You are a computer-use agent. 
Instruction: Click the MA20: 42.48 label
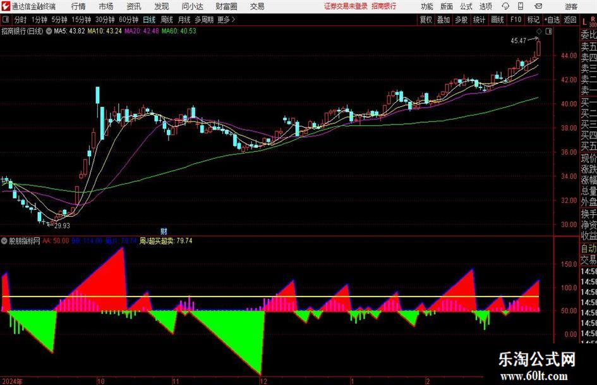tap(142, 31)
